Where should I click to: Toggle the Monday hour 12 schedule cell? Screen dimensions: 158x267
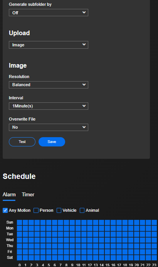pyautogui.click(x=90, y=228)
